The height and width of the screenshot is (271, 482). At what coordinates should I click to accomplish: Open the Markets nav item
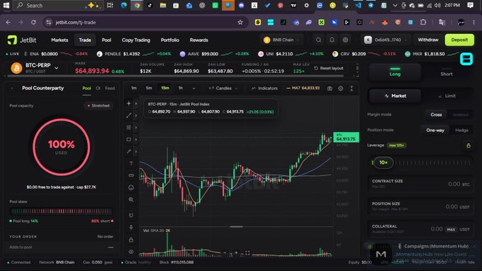[x=60, y=40]
